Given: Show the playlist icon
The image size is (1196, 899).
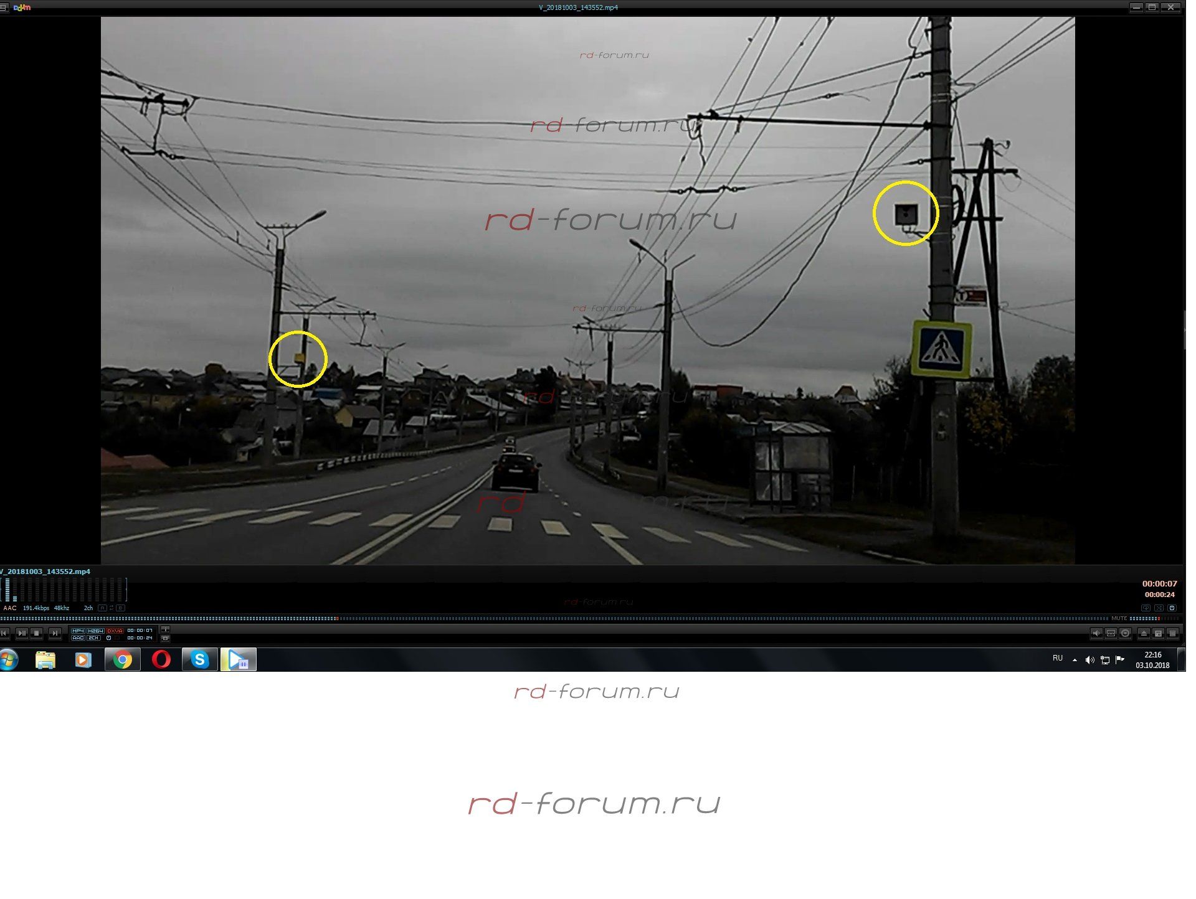Looking at the screenshot, I should (1172, 633).
